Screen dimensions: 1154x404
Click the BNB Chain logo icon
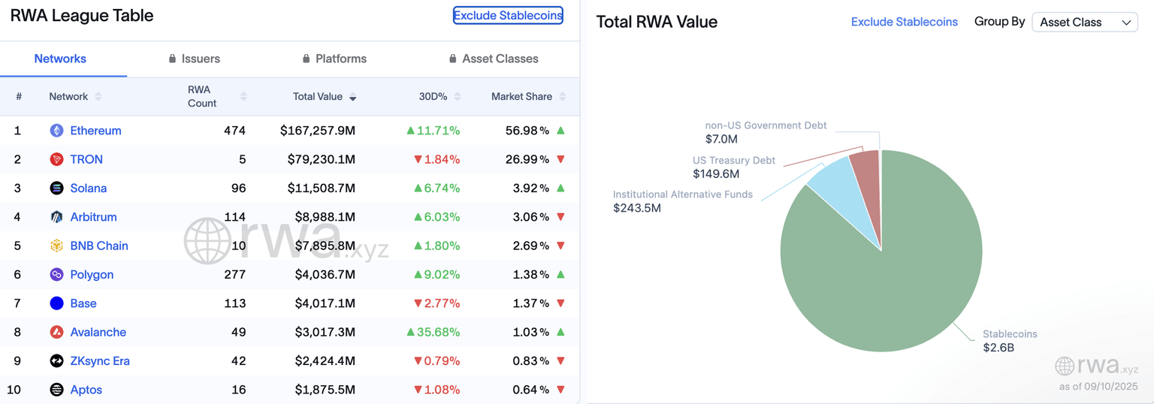pyautogui.click(x=56, y=246)
